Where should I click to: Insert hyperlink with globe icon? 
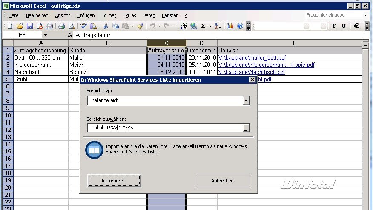click(x=194, y=26)
